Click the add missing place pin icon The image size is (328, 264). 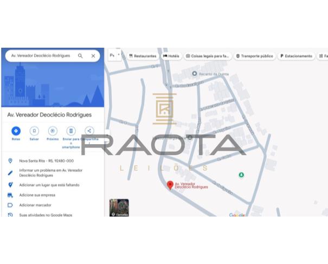point(10,185)
